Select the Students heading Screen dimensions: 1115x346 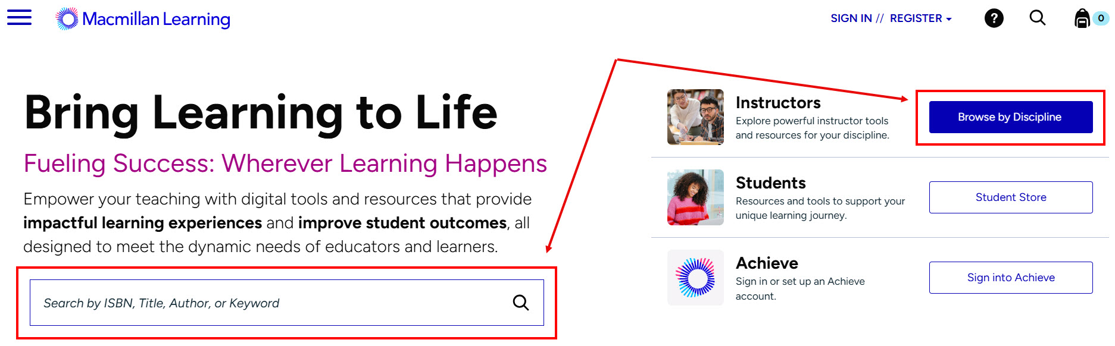pos(770,183)
